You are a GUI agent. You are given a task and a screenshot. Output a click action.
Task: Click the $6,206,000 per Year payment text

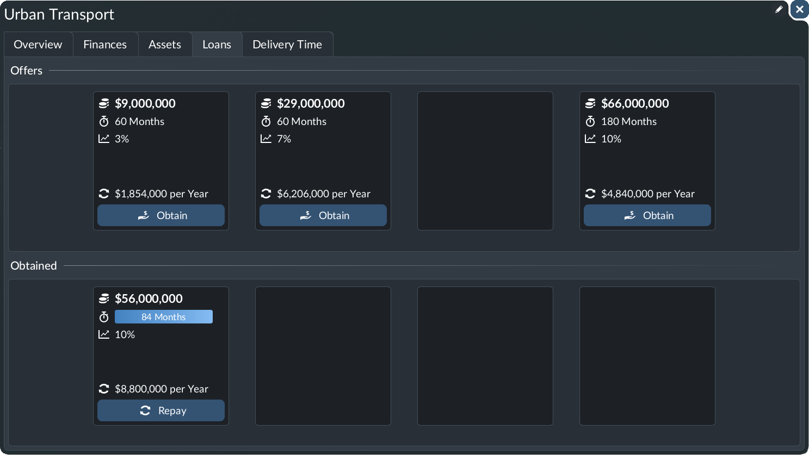pos(324,194)
